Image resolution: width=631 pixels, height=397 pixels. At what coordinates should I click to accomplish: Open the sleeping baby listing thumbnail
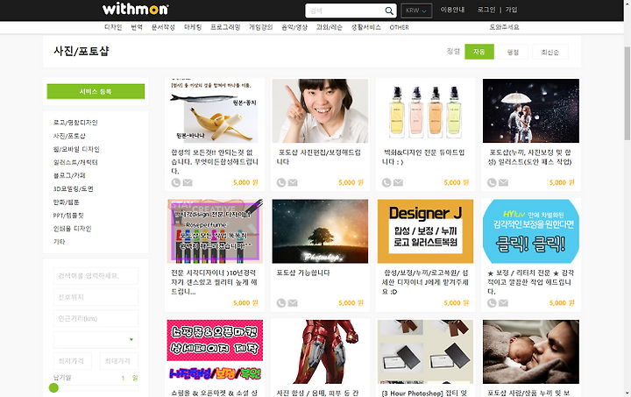point(531,352)
